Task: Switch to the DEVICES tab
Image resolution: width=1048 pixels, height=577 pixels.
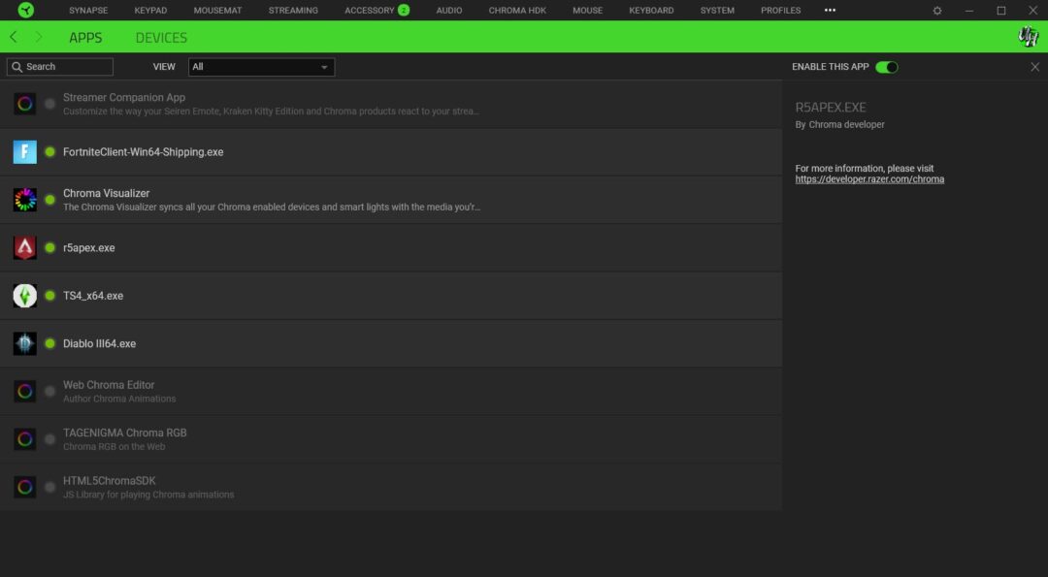Action: (160, 37)
